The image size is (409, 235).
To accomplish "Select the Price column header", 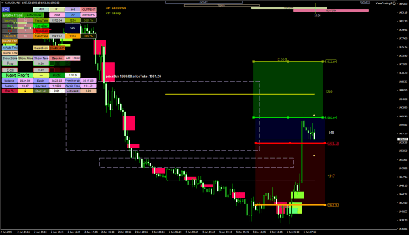I will click(x=56, y=15).
